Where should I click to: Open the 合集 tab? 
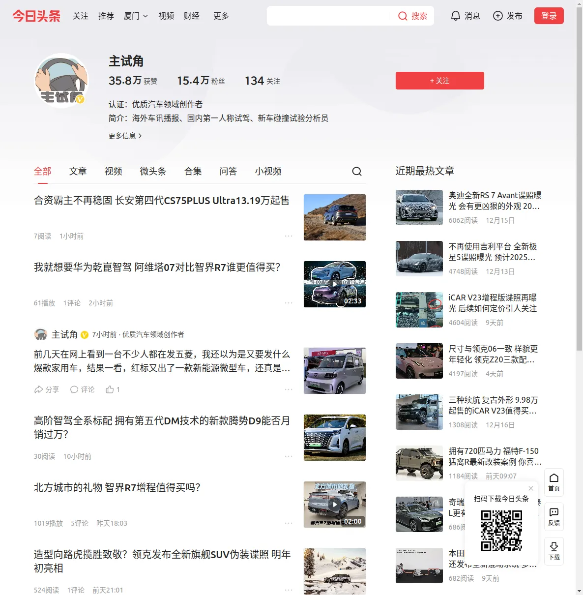193,171
